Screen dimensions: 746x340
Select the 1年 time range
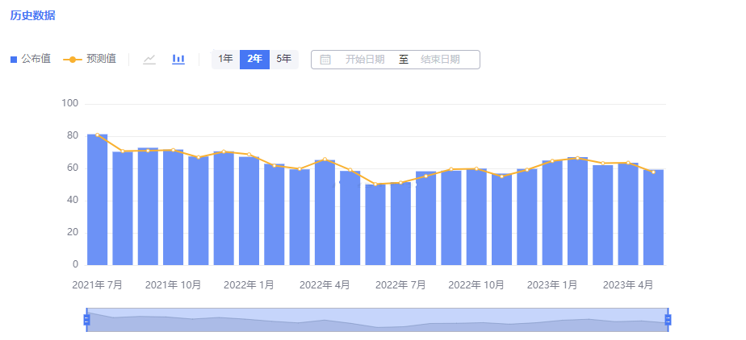(x=225, y=60)
